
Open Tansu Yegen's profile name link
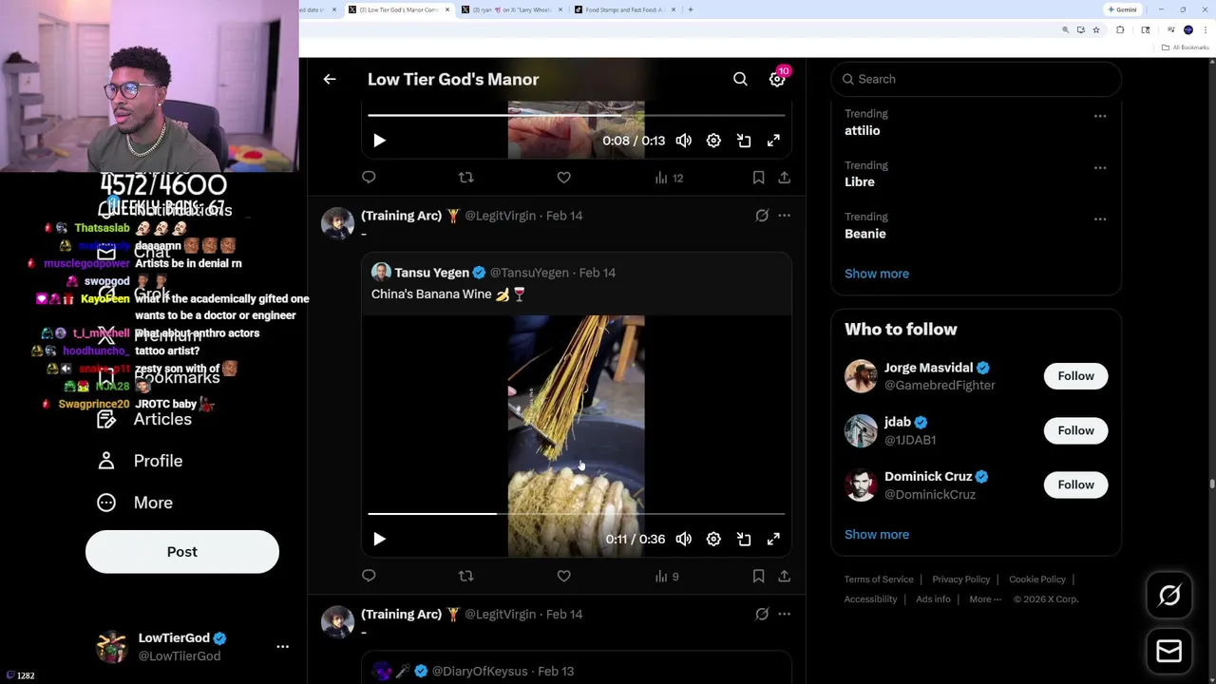pos(432,273)
